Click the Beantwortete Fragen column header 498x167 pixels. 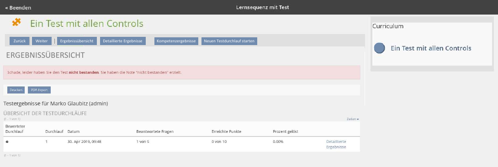tap(155, 132)
